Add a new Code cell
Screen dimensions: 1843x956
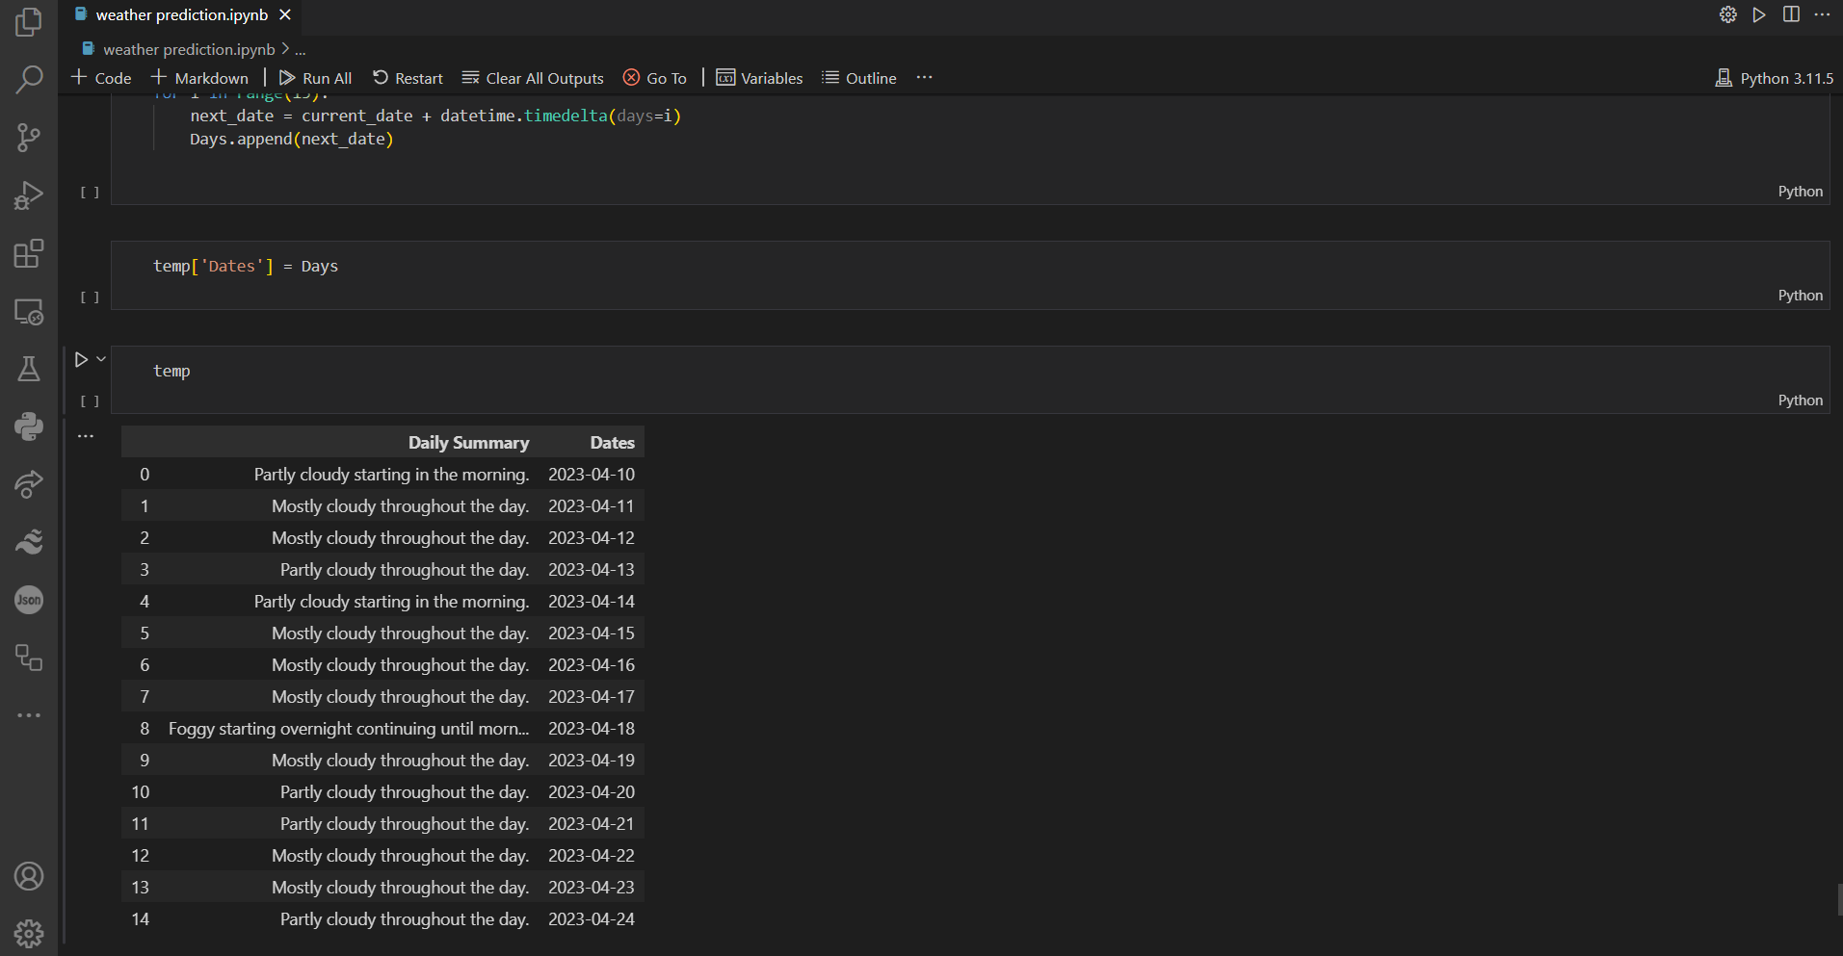pos(101,78)
